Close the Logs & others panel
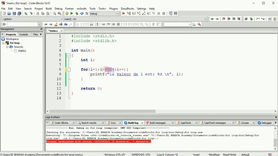Screen dimensions: 278x156 point(276,117)
